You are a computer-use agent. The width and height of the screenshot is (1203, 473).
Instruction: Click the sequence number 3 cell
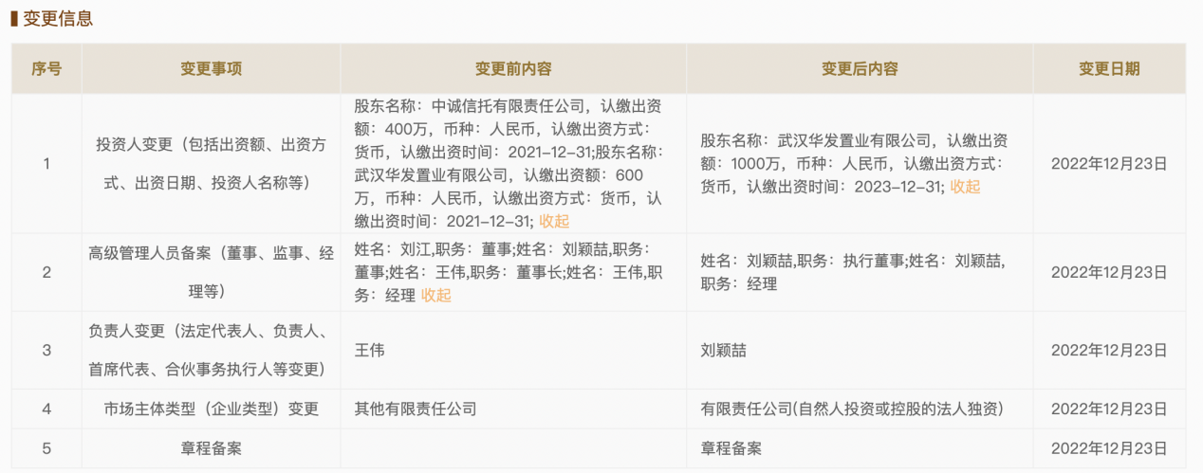46,350
